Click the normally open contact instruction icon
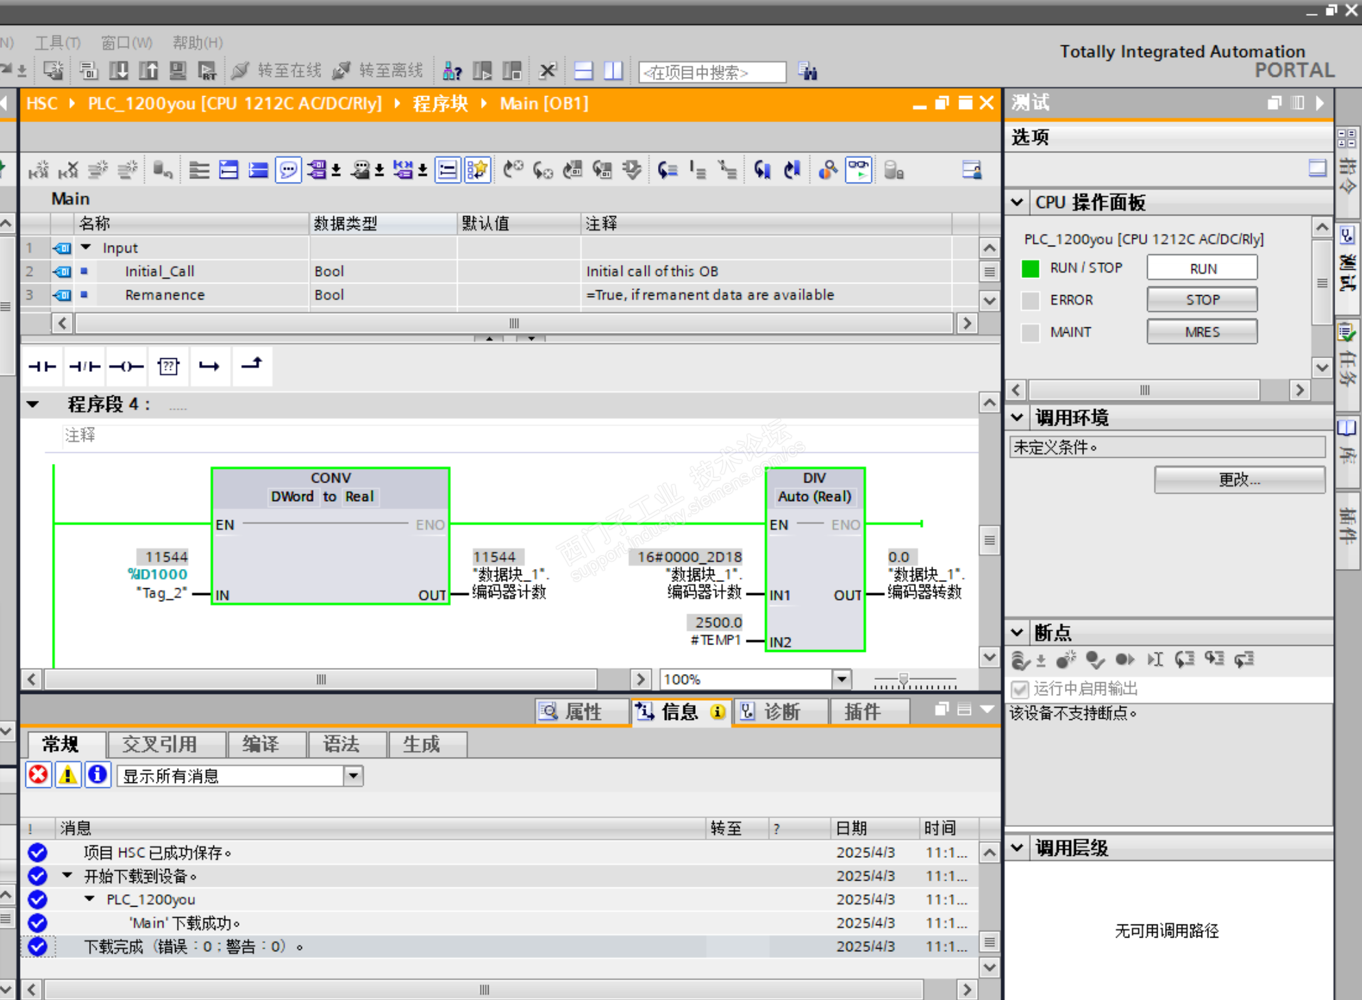1362x1000 pixels. click(x=43, y=367)
